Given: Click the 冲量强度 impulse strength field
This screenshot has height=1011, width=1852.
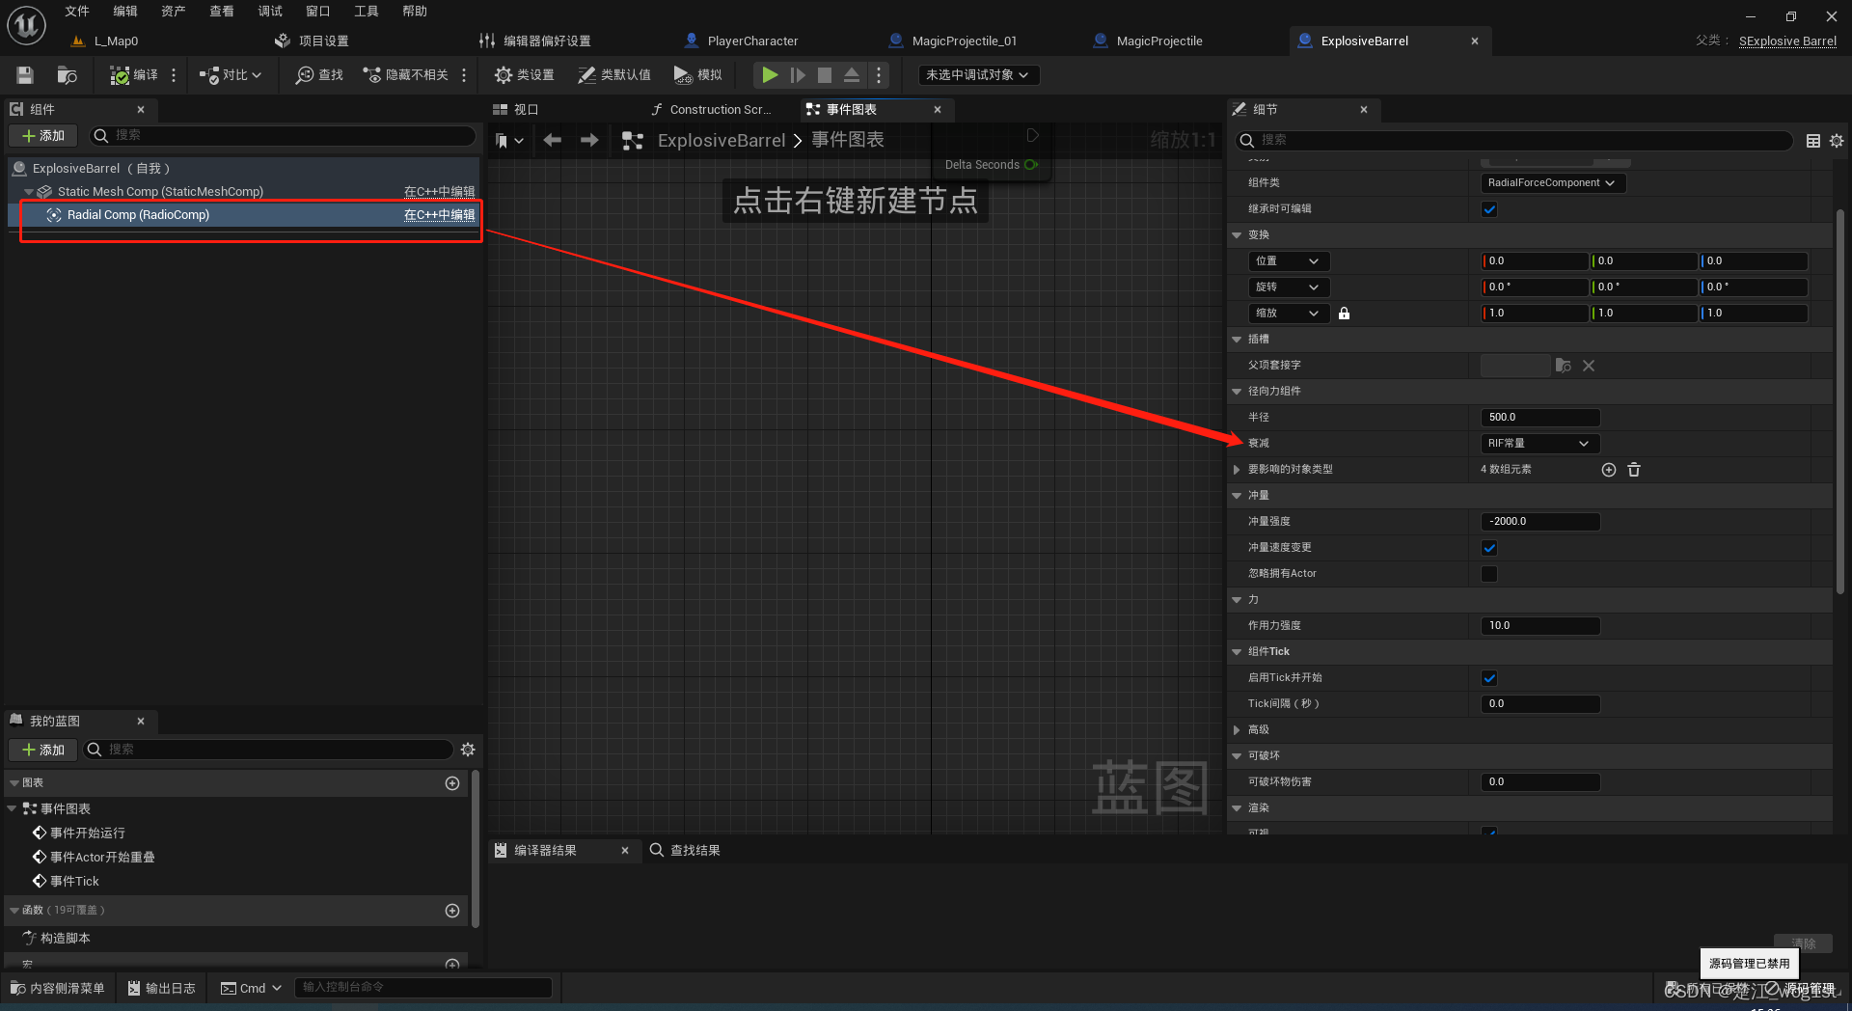Looking at the screenshot, I should pyautogui.click(x=1540, y=522).
